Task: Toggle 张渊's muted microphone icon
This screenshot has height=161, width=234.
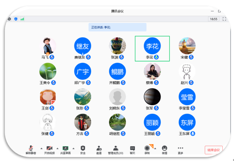Action: [x=122, y=57]
